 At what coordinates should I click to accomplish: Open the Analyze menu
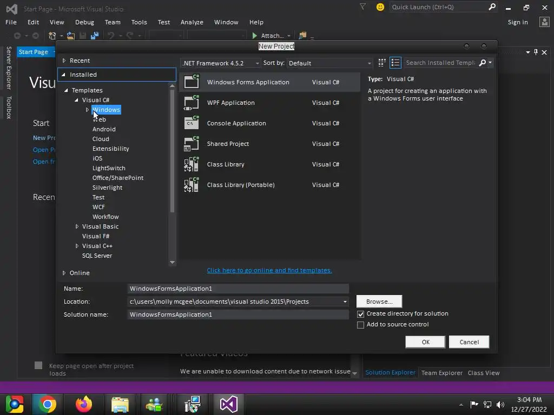[192, 22]
